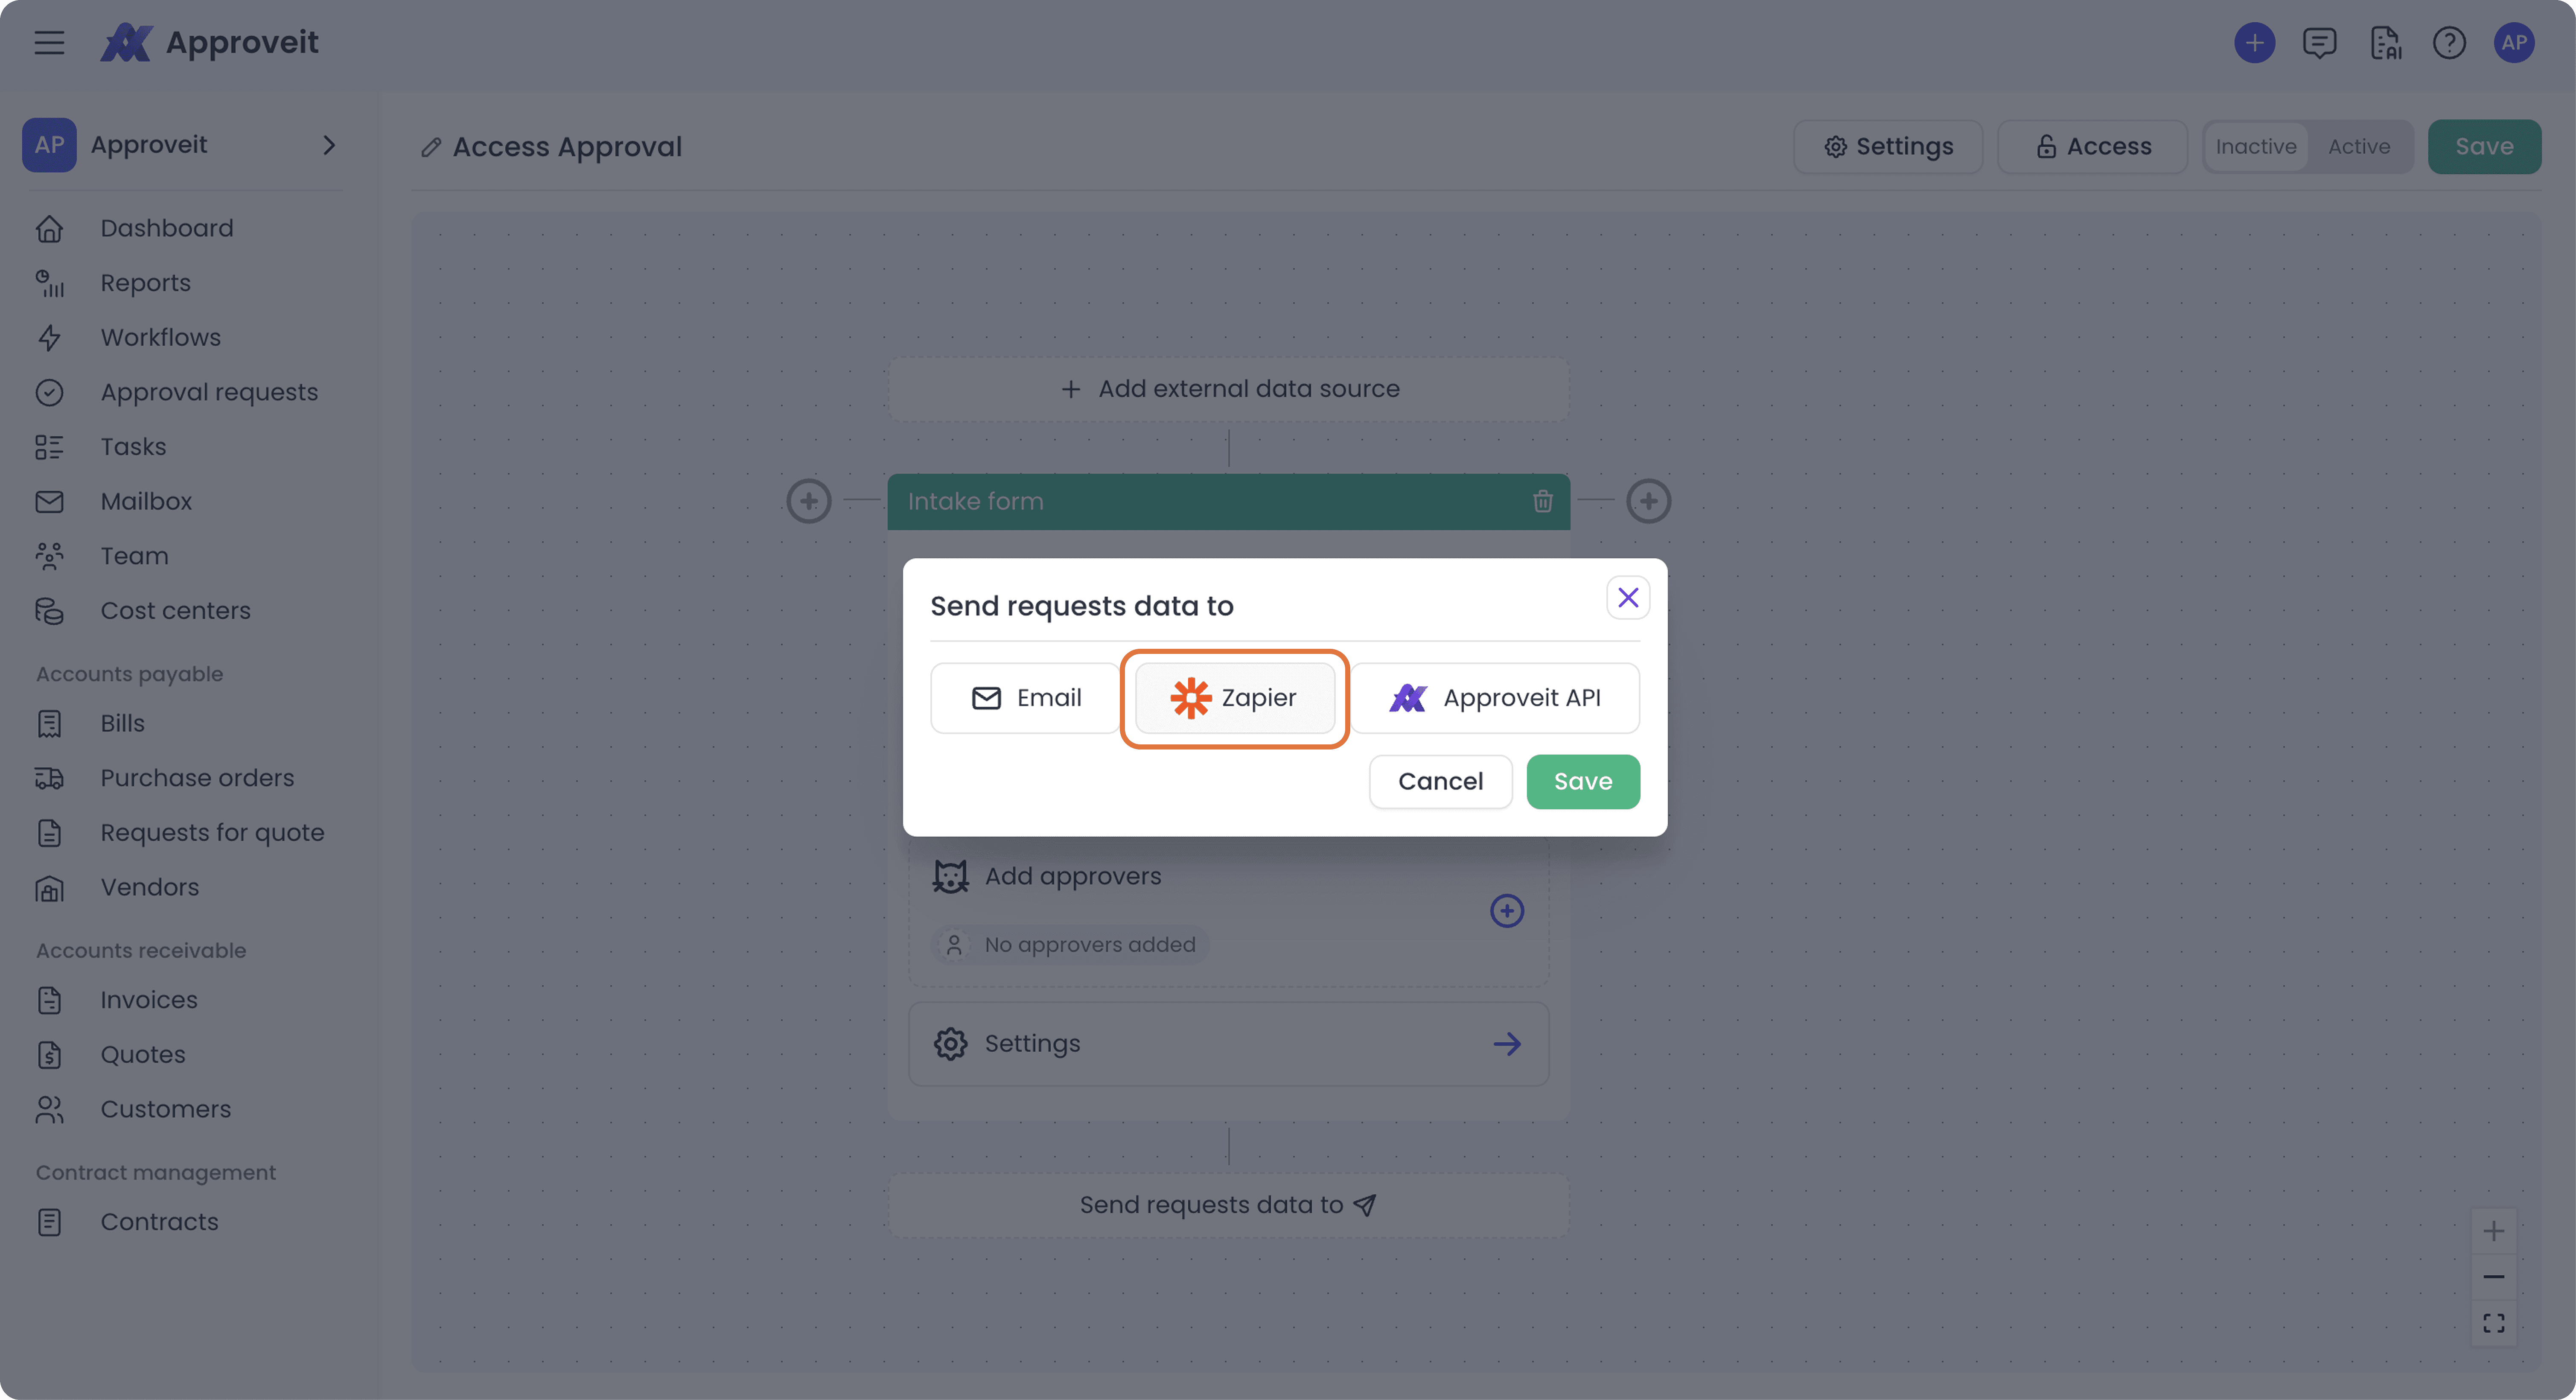
Task: Open Reports in the sidebar
Action: pyautogui.click(x=145, y=283)
